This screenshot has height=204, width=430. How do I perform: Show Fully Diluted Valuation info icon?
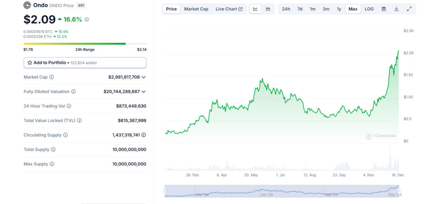73,92
